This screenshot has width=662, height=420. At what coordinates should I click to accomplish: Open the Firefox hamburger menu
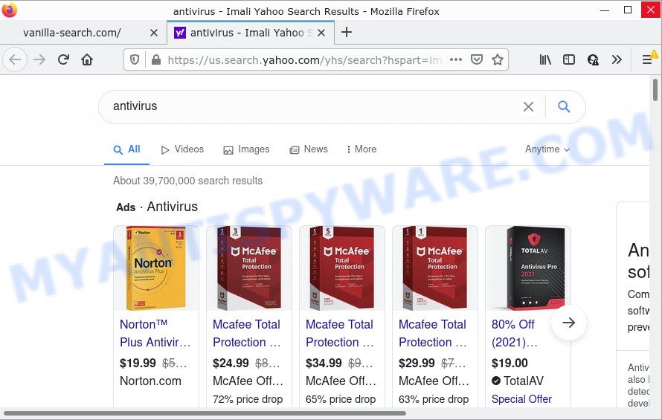647,60
